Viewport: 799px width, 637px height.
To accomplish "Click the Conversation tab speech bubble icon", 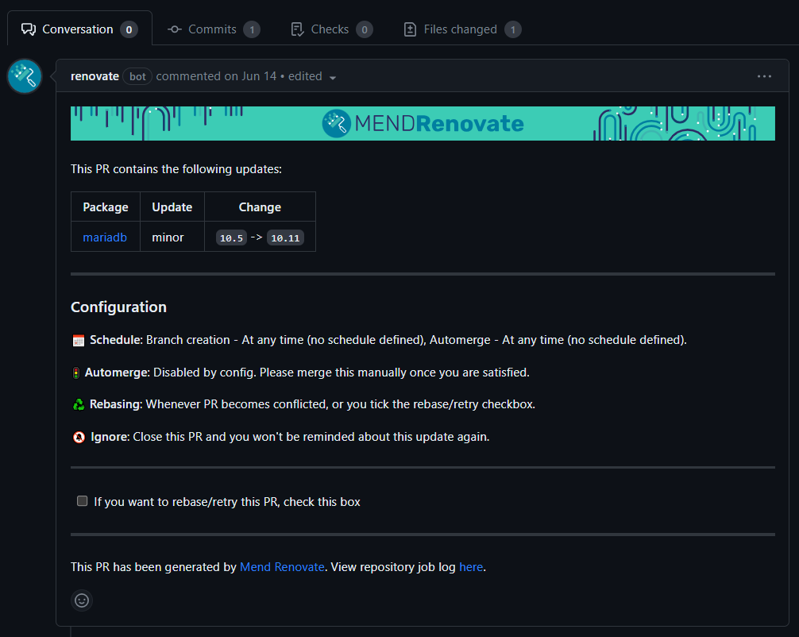I will pyautogui.click(x=29, y=29).
